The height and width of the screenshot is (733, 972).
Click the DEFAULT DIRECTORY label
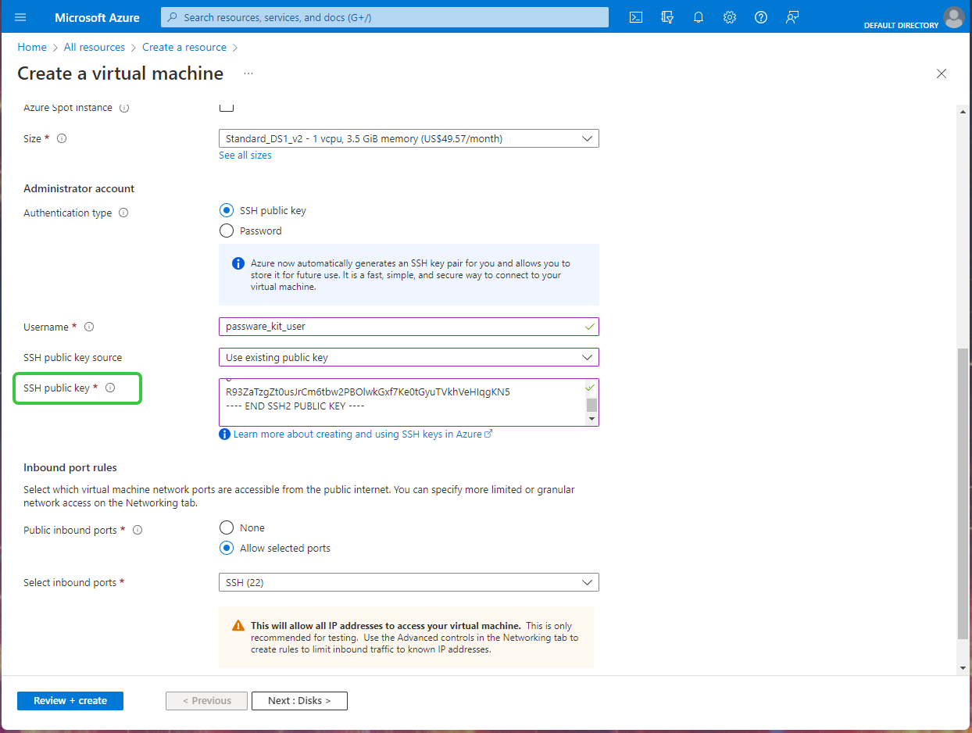(901, 26)
